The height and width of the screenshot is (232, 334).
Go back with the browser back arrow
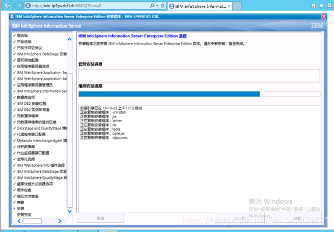tap(8, 5)
